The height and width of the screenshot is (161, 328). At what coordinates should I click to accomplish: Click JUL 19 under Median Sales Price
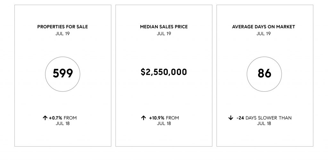coord(164,33)
